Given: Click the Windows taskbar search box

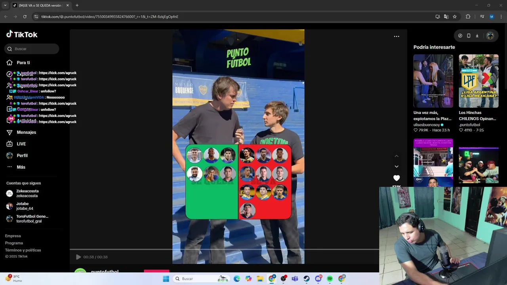Looking at the screenshot, I should (x=202, y=279).
